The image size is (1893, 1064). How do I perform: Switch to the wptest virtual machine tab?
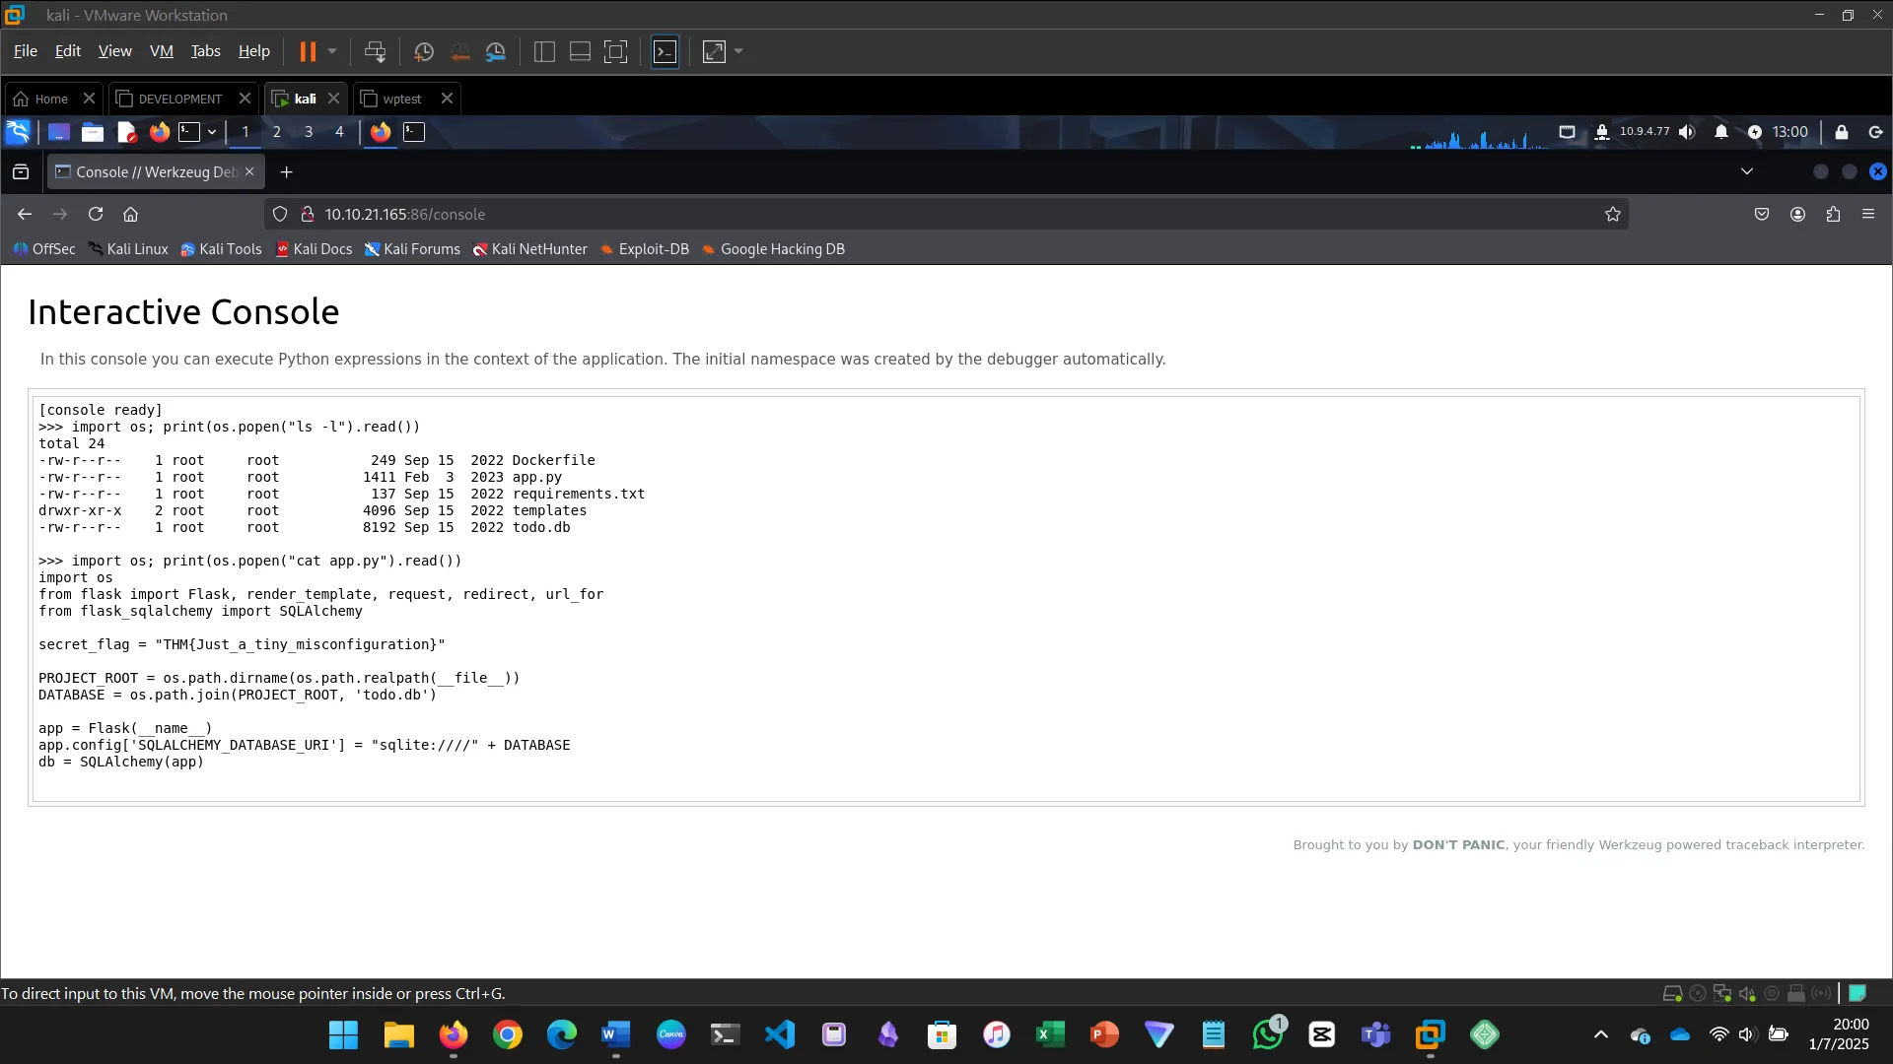click(399, 99)
